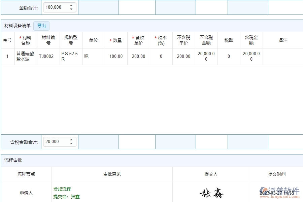Screen dimensions: 303x202
Task: Click the down arrow on 金额合计 stepper
Action: 71,9
